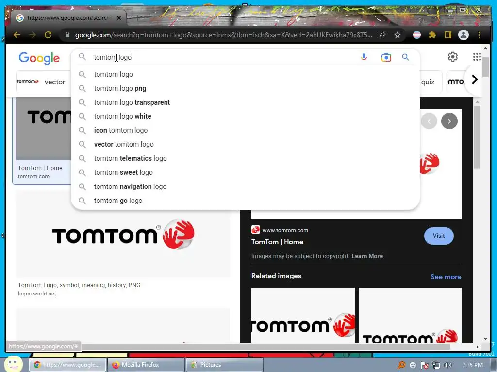Open the "See more" related images link
Viewport: 497px width, 372px height.
tap(446, 277)
